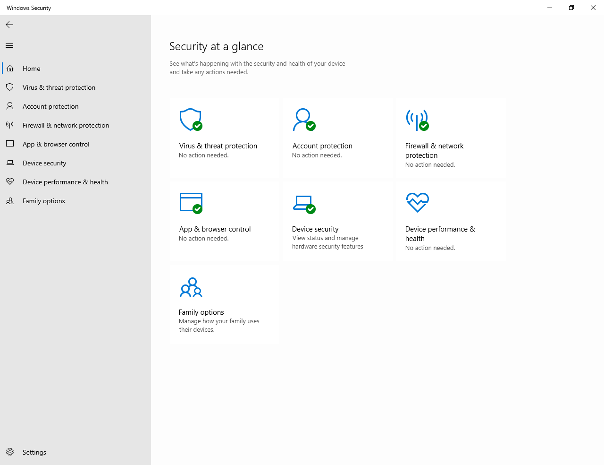This screenshot has width=604, height=465.
Task: Open Virus & threat protection from sidebar
Action: (59, 87)
